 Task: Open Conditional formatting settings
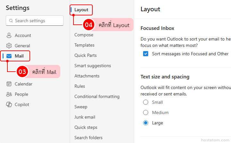(x=97, y=96)
